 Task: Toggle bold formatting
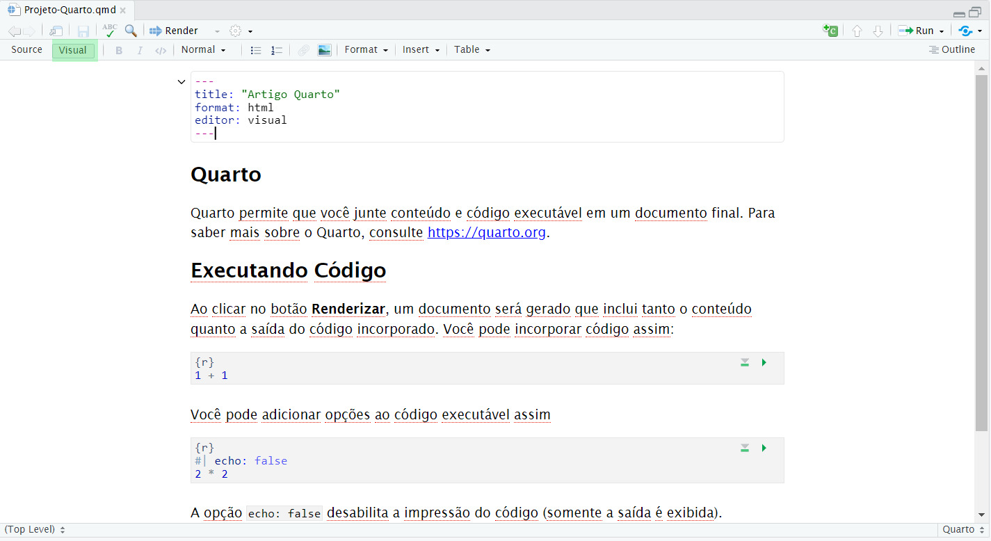[x=119, y=50]
